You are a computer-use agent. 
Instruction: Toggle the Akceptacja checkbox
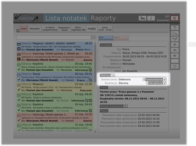tap(165, 83)
